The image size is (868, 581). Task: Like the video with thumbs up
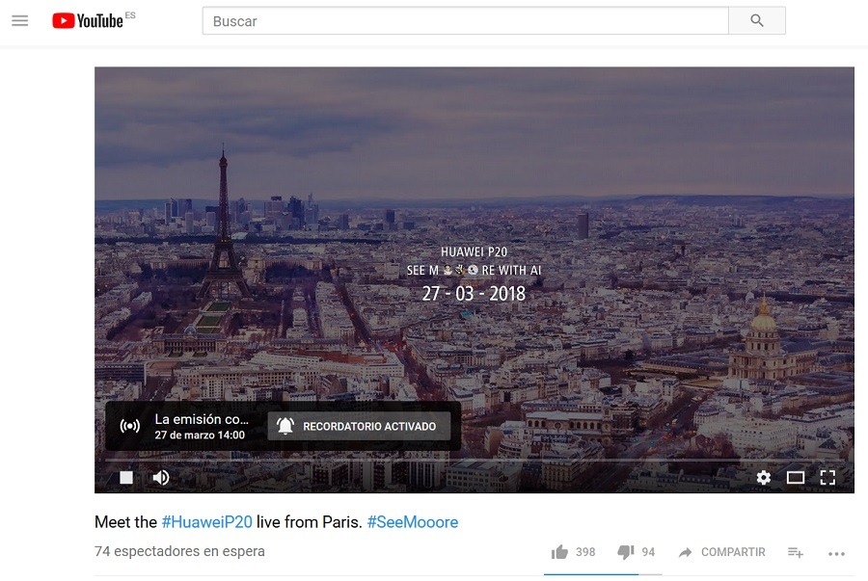559,552
